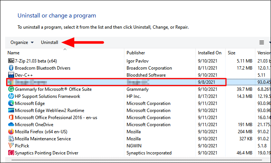This screenshot has height=163, width=271.
Task: Select the 7-Zip 21.03 beta (x64) row
Action: point(36,61)
